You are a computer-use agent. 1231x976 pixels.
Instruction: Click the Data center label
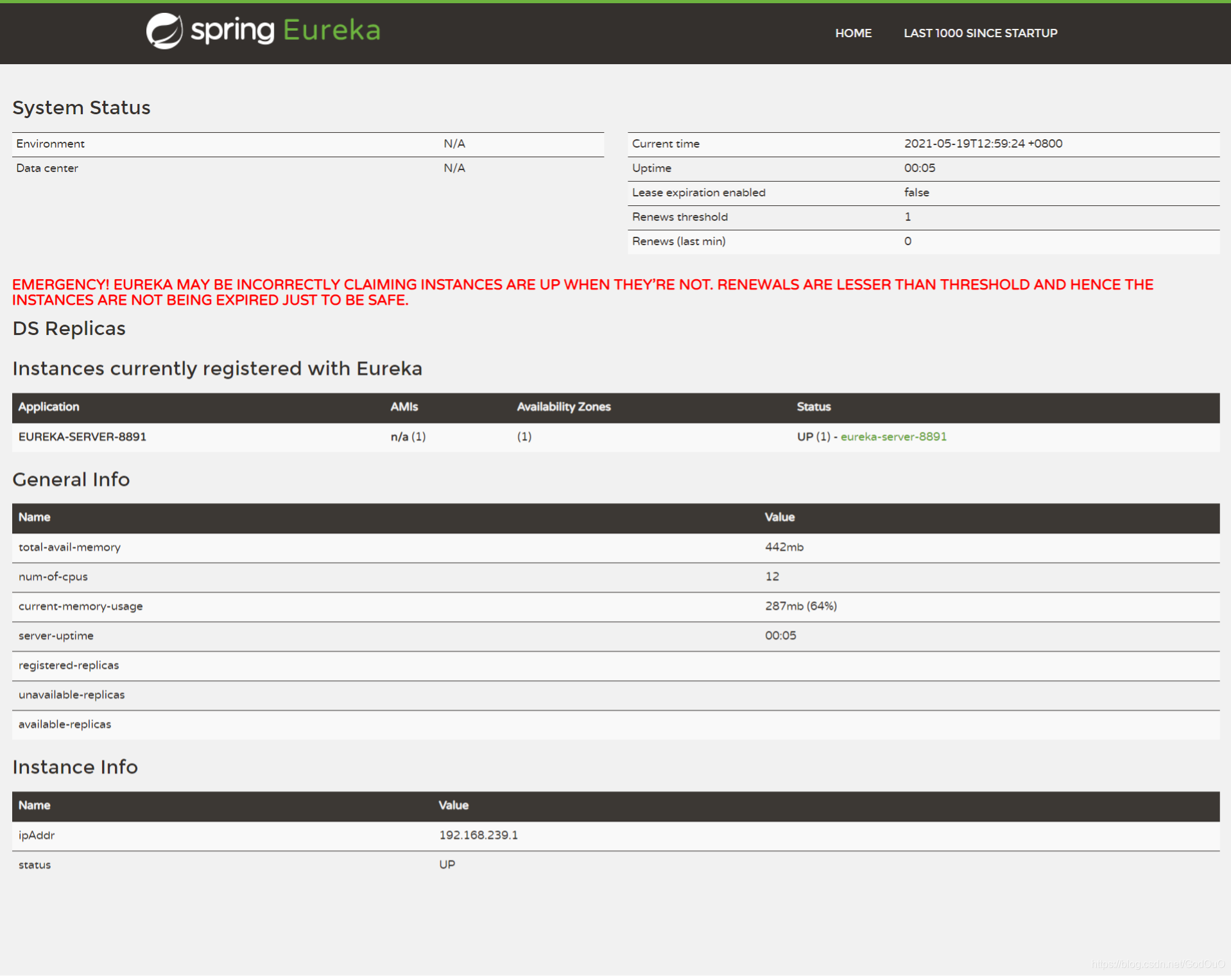point(47,167)
